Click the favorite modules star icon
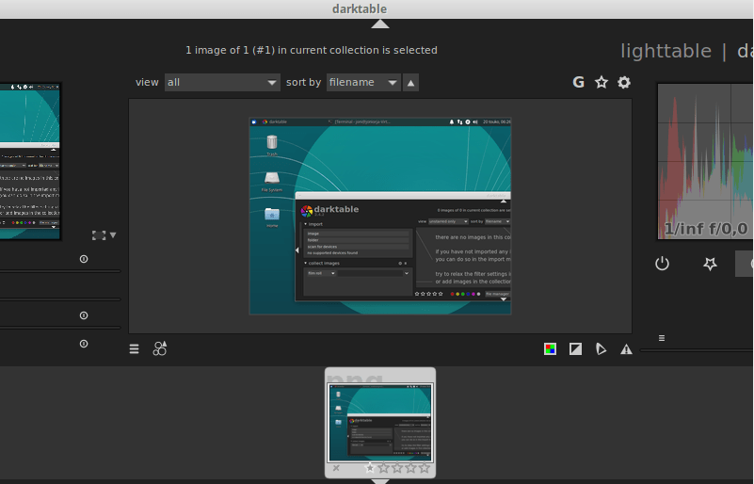 [711, 264]
